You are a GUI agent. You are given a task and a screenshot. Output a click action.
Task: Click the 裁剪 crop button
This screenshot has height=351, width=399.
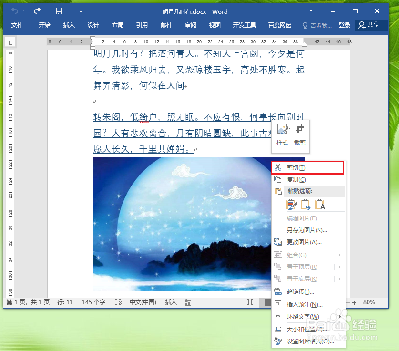click(x=300, y=135)
